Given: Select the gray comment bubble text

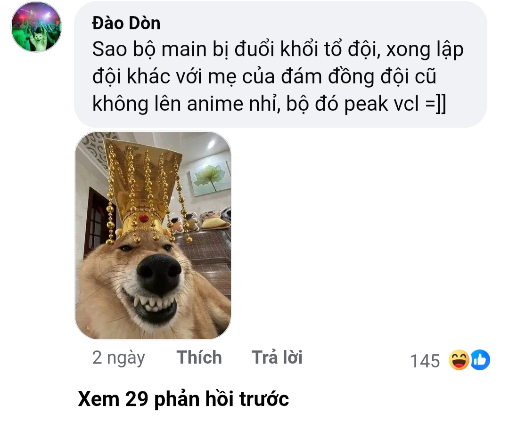Looking at the screenshot, I should pyautogui.click(x=280, y=64).
